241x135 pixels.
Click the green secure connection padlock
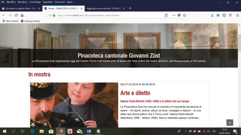(54, 15)
